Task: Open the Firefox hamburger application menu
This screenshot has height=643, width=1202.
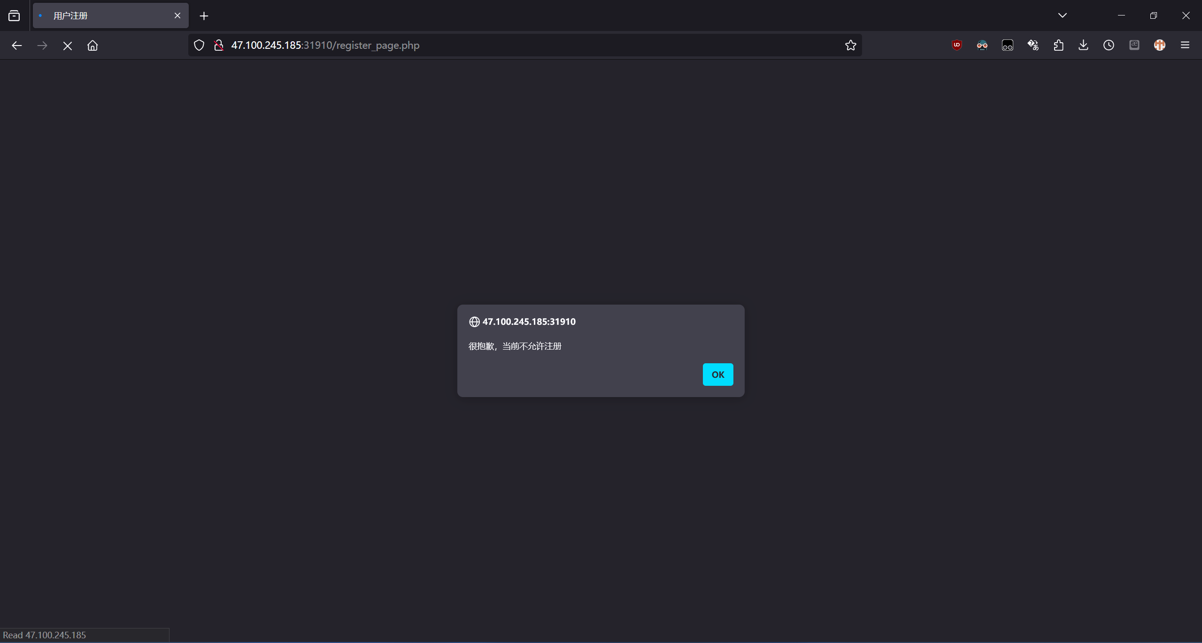Action: 1185,45
